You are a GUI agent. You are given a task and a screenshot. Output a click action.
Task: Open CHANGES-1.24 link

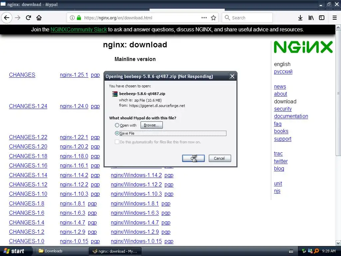pyautogui.click(x=28, y=106)
